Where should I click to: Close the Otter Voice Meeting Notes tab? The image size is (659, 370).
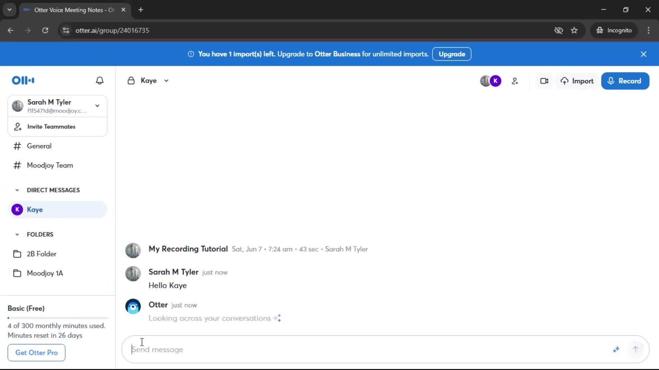pyautogui.click(x=123, y=10)
